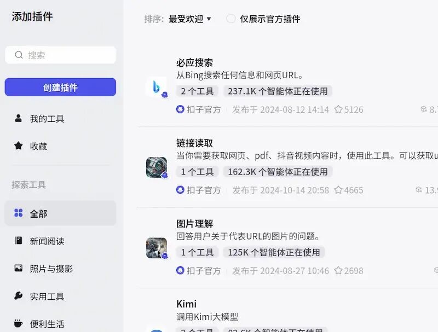Click the coffee cup icon for 便利生活

pos(19,323)
